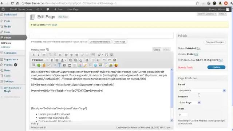Image resolution: width=233 pixels, height=131 pixels.
Task: Toggle italic formatting in editor toolbar
Action: 39,55
